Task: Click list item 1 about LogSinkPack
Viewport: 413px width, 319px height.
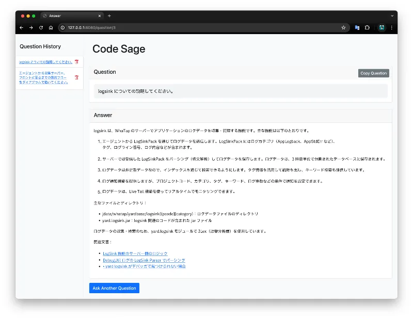Action: [x=216, y=145]
